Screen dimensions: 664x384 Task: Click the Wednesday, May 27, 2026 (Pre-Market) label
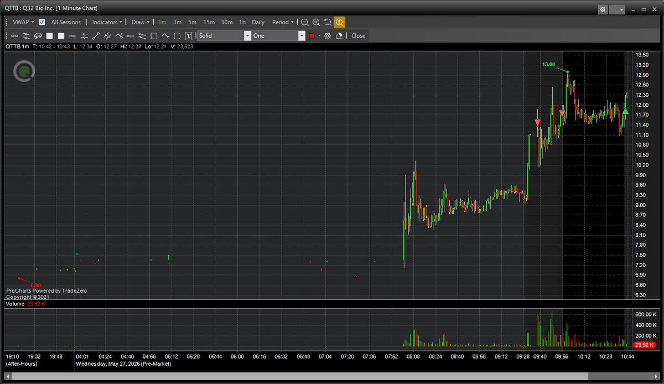pos(123,364)
